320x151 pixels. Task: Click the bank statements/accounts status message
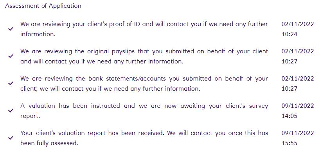(144, 83)
